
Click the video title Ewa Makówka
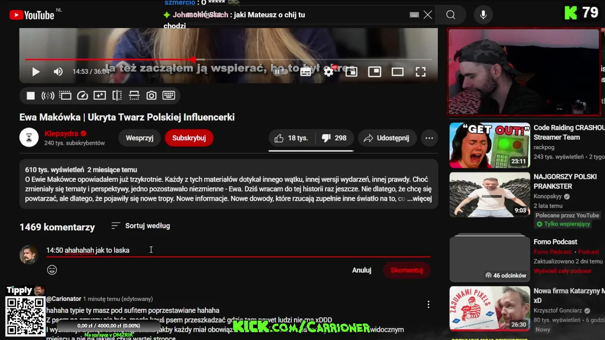click(127, 117)
